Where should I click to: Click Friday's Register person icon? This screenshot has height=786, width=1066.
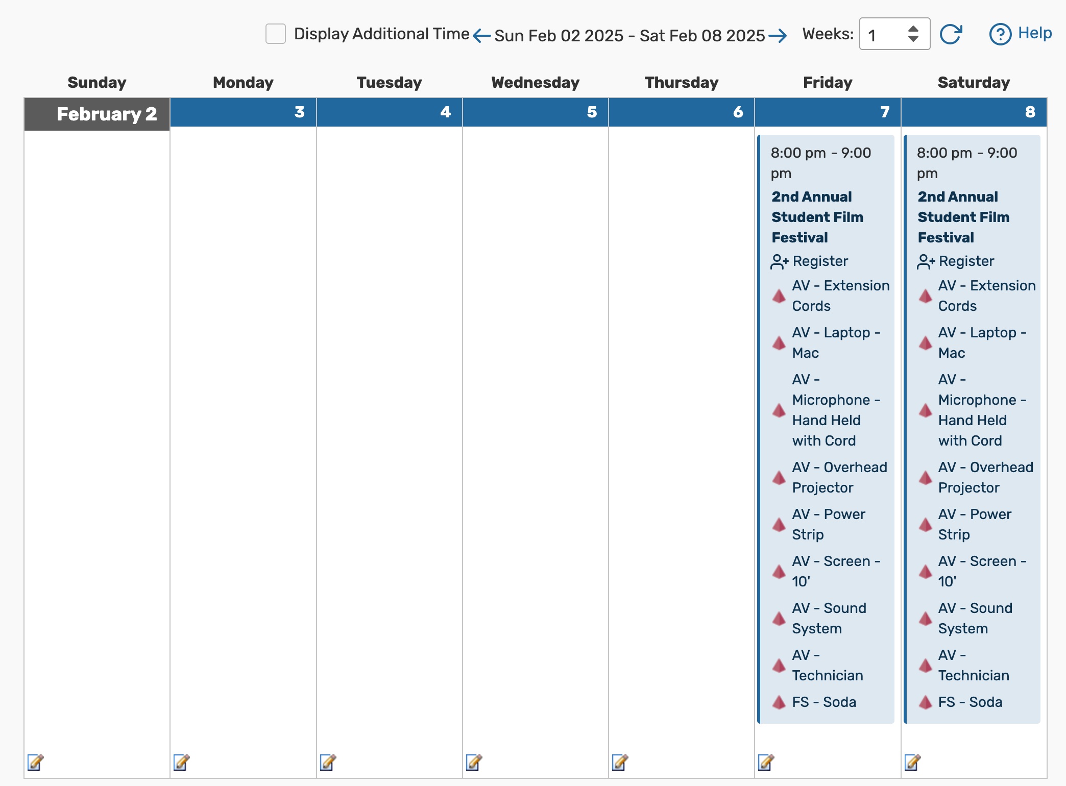point(779,262)
